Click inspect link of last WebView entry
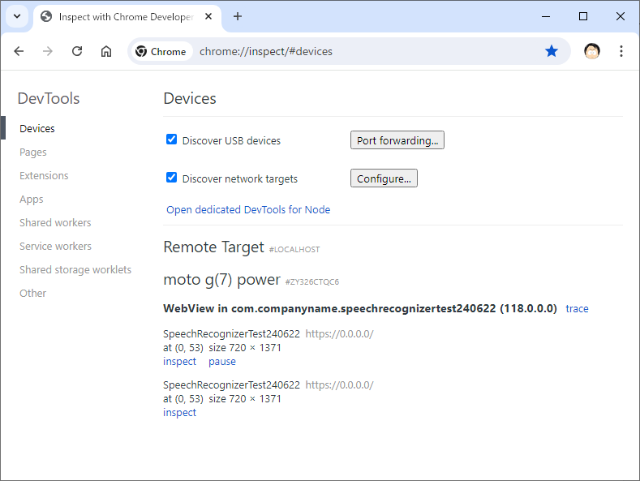640x481 pixels. [x=179, y=412]
